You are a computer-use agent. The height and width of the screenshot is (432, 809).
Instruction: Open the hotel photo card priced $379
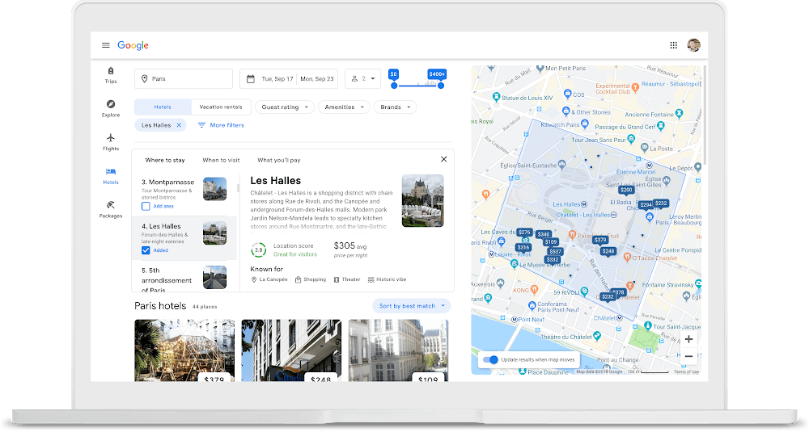pos(184,350)
